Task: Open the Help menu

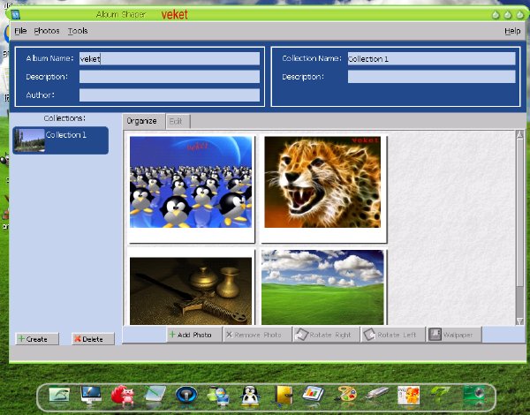Action: tap(512, 31)
